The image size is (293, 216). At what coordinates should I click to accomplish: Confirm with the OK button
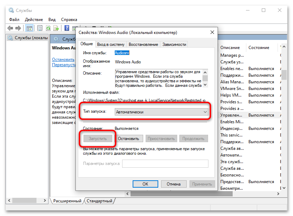point(145,184)
